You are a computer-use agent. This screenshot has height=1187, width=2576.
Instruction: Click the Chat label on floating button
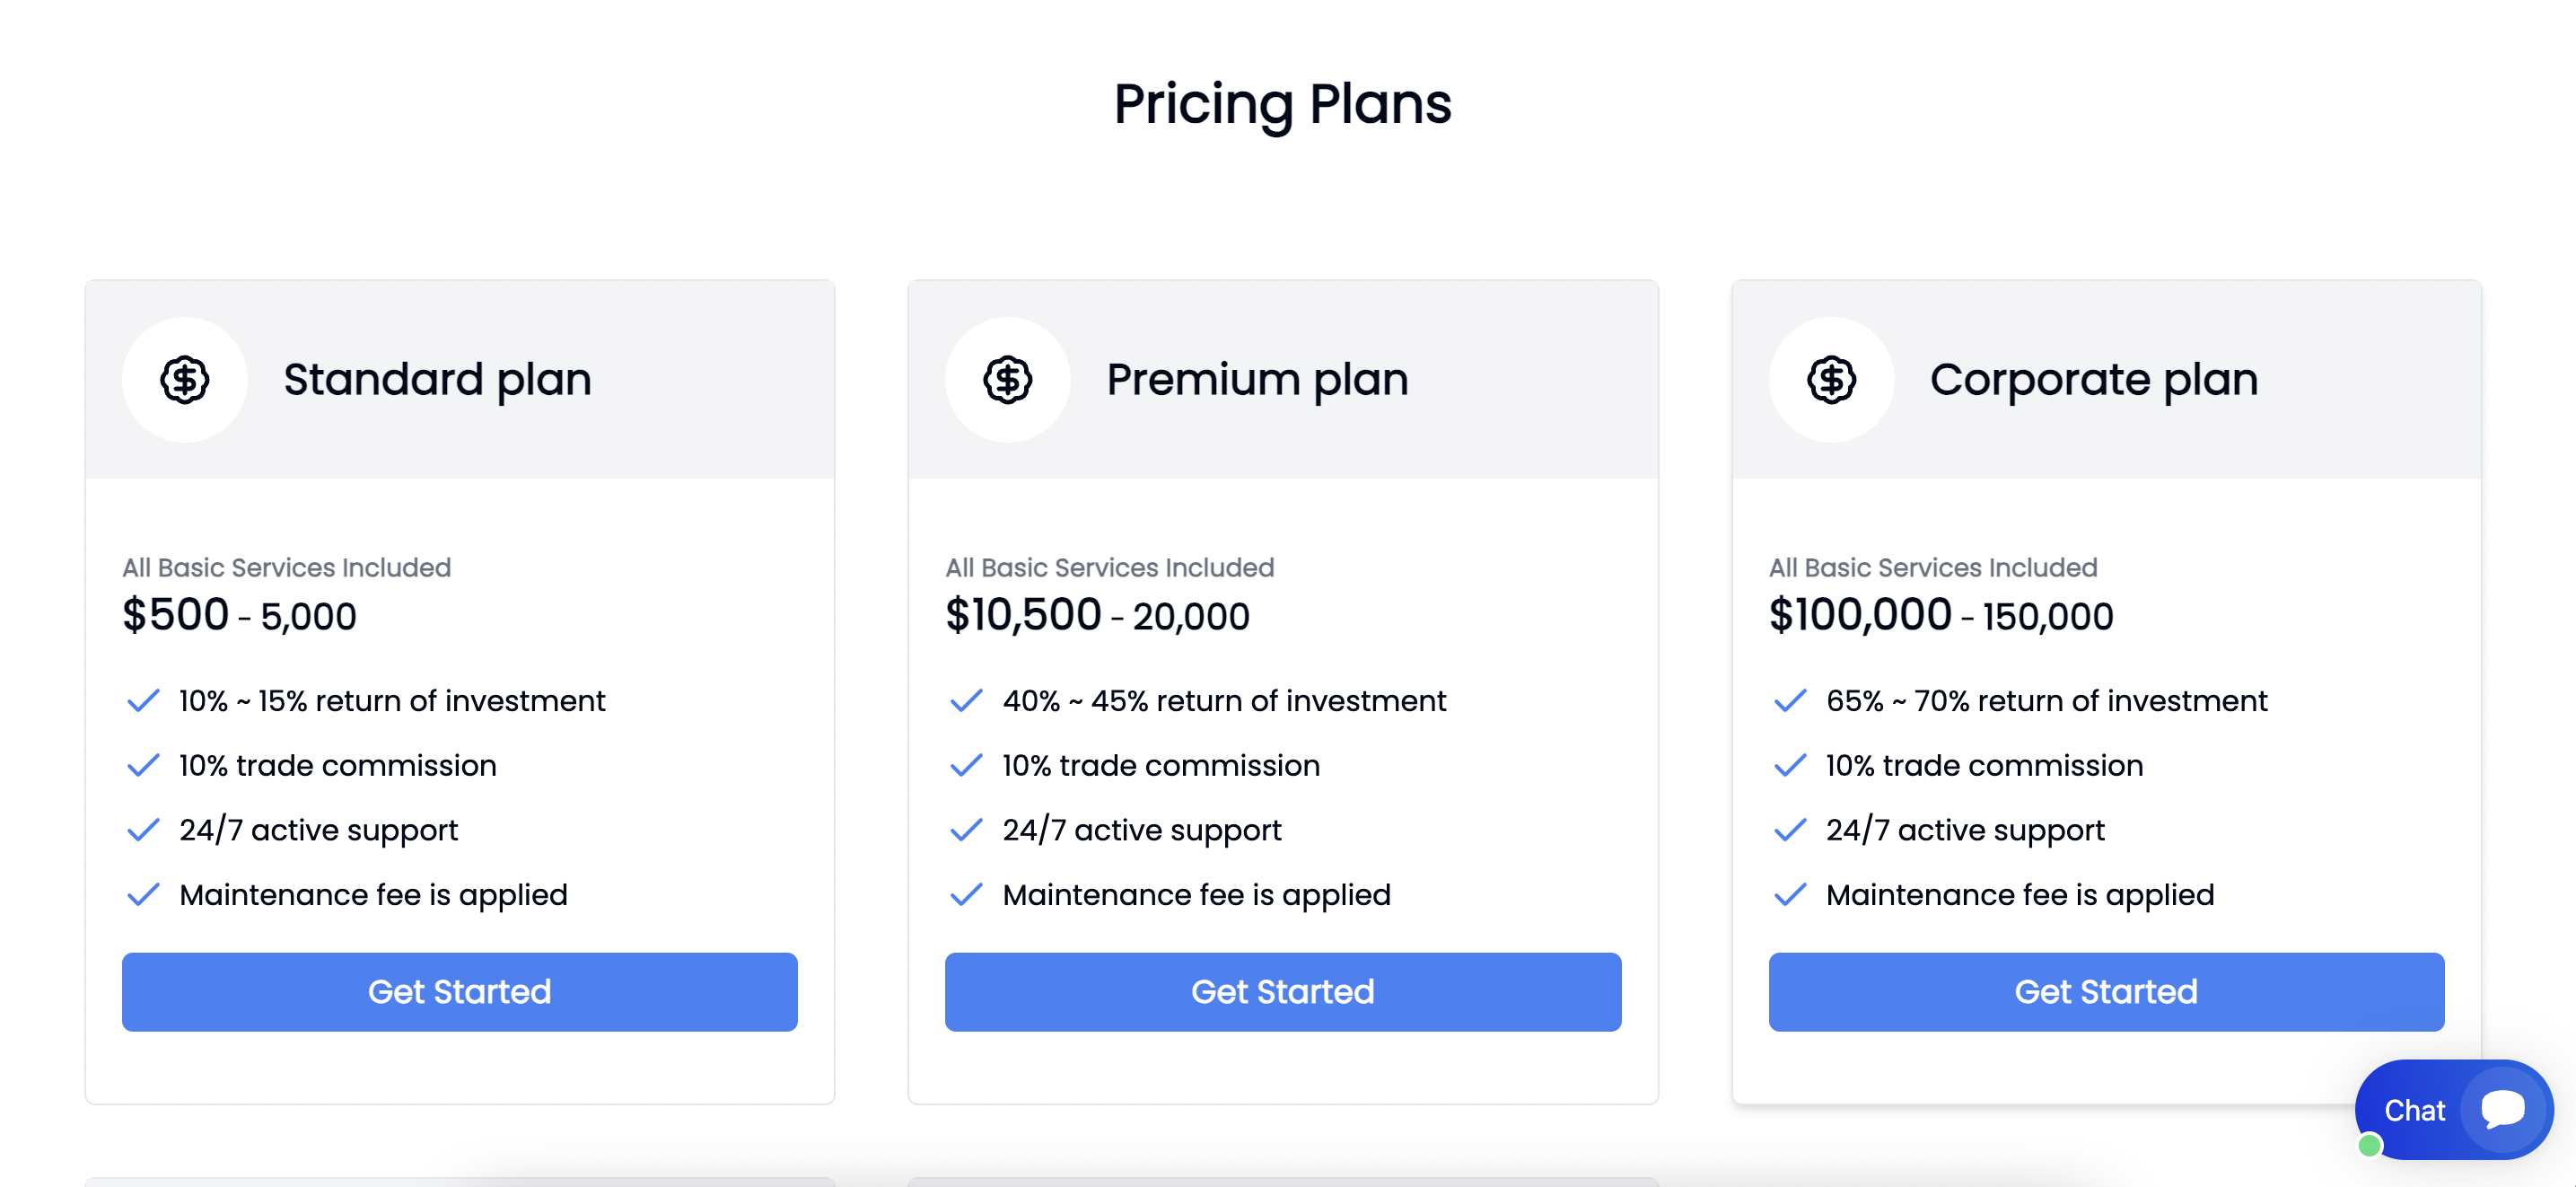(x=2414, y=1110)
